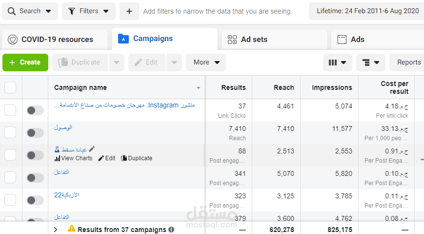Click the warning triangle in the results summary
The image size is (424, 234).
coord(72,228)
